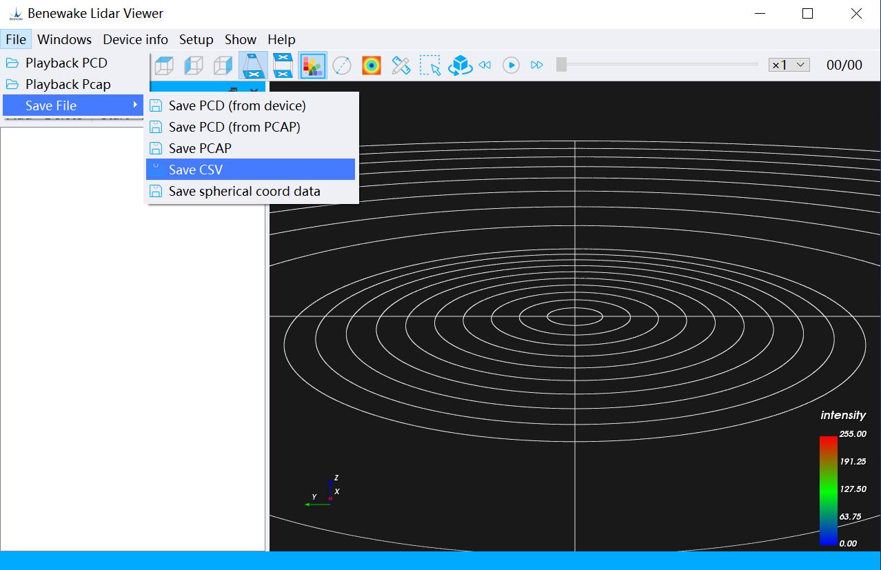Viewport: 881px width, 570px height.
Task: Activate the dashed rectangle selection tool
Action: point(430,65)
